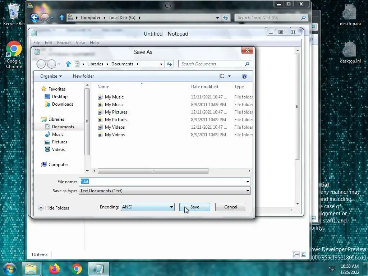Expand view options dropdown arrow beside view icon
Screen dimensions: 368x276
pos(229,76)
